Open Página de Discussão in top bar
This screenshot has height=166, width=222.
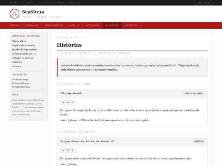point(22,3)
